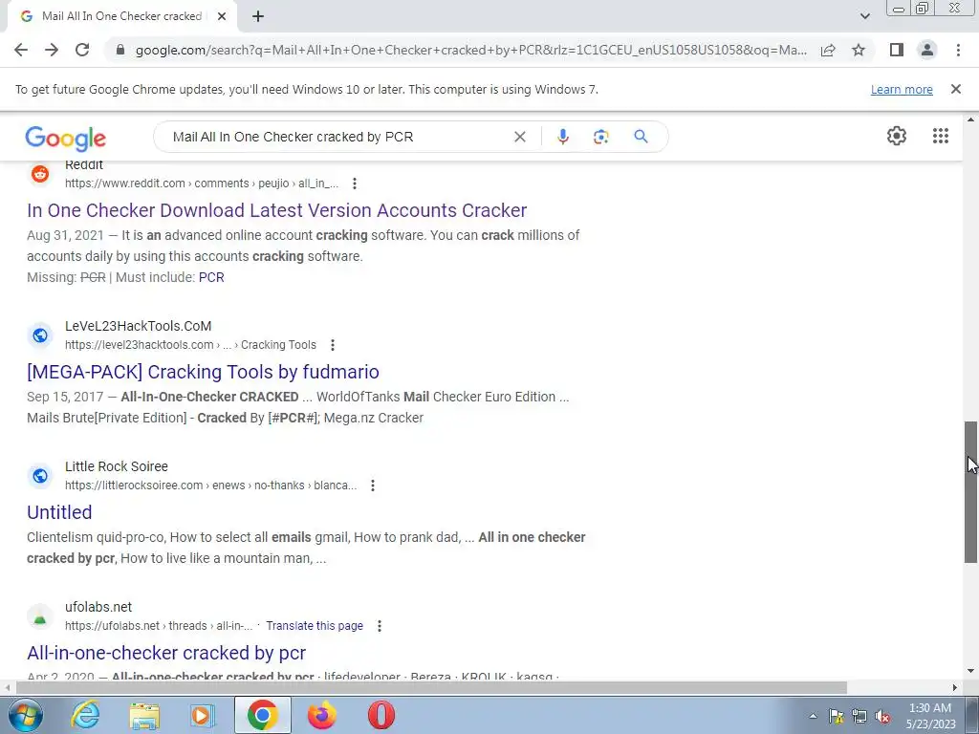Go back to the previous page
The image size is (979, 734).
click(x=21, y=50)
